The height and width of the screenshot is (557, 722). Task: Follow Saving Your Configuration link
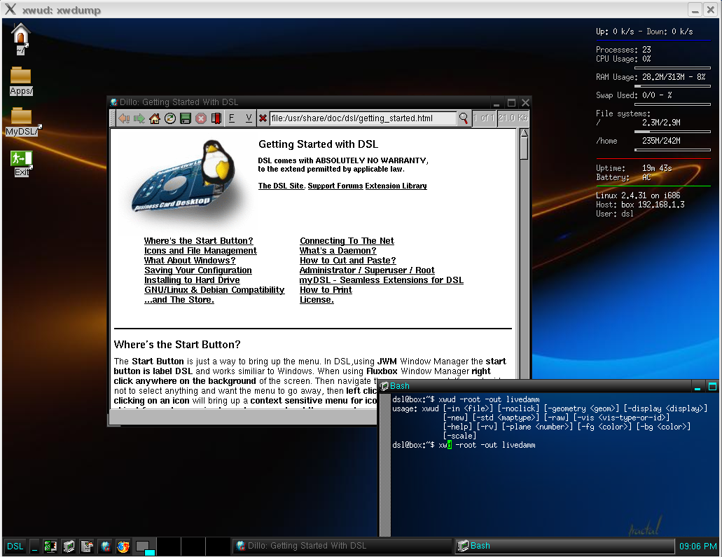point(198,270)
